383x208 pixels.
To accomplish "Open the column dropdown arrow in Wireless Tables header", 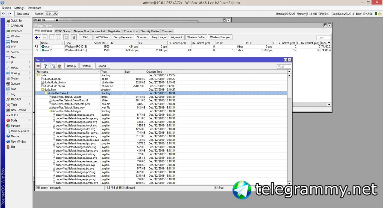I will point(329,43).
